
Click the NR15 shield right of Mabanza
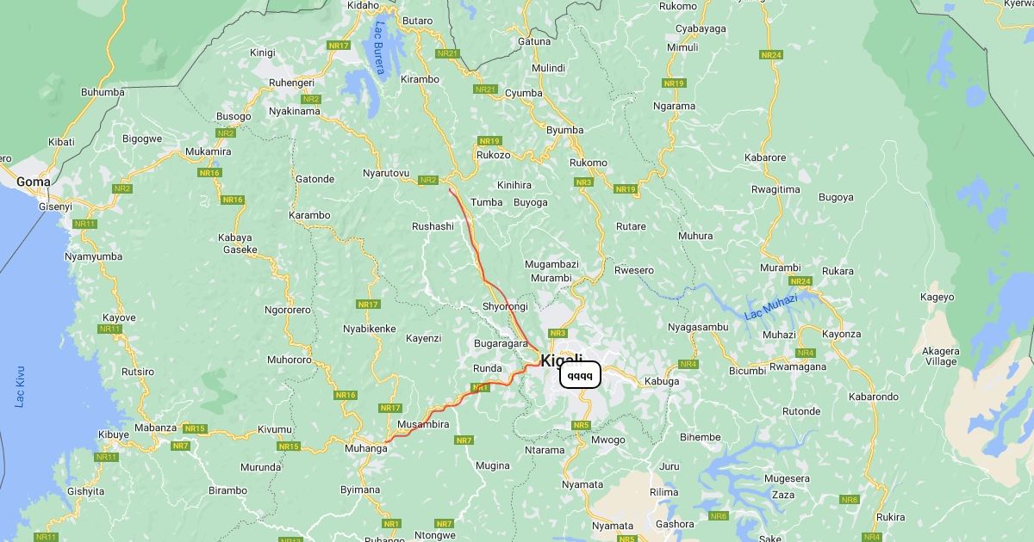click(x=195, y=428)
